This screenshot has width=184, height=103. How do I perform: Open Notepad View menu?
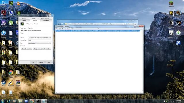tap(68, 29)
